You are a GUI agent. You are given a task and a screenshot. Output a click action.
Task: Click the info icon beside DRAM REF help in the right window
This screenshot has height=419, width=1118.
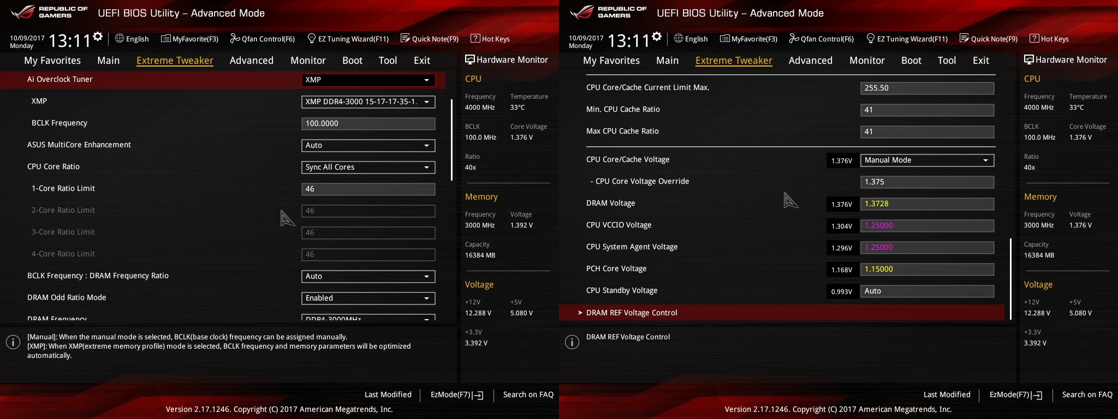[572, 342]
